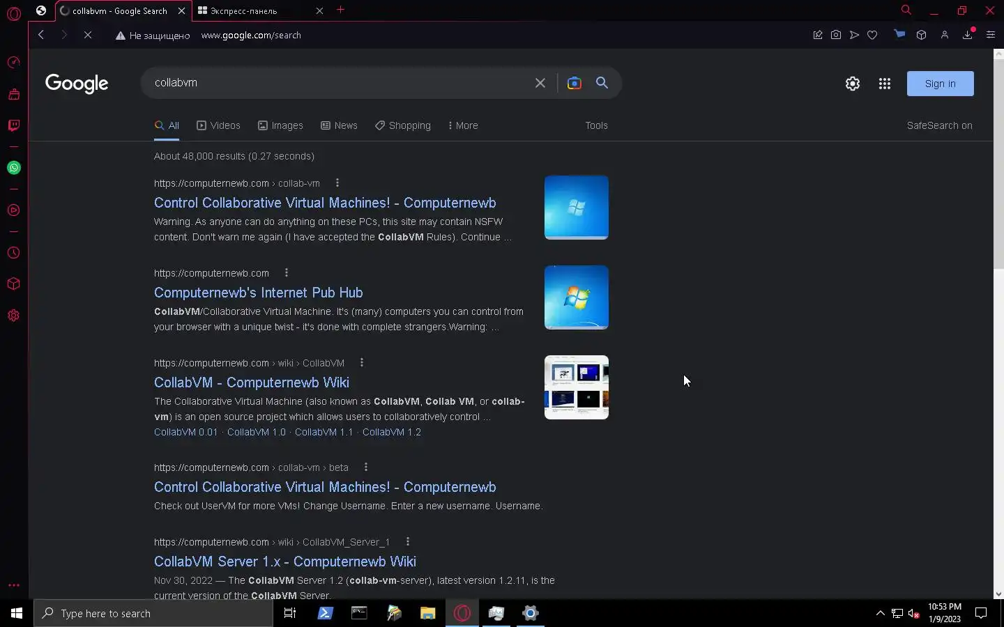Expand the More search filters menu

[463, 125]
